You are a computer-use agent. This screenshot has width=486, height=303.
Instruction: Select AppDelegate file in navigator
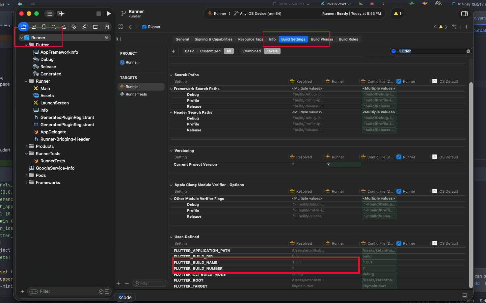pyautogui.click(x=53, y=132)
